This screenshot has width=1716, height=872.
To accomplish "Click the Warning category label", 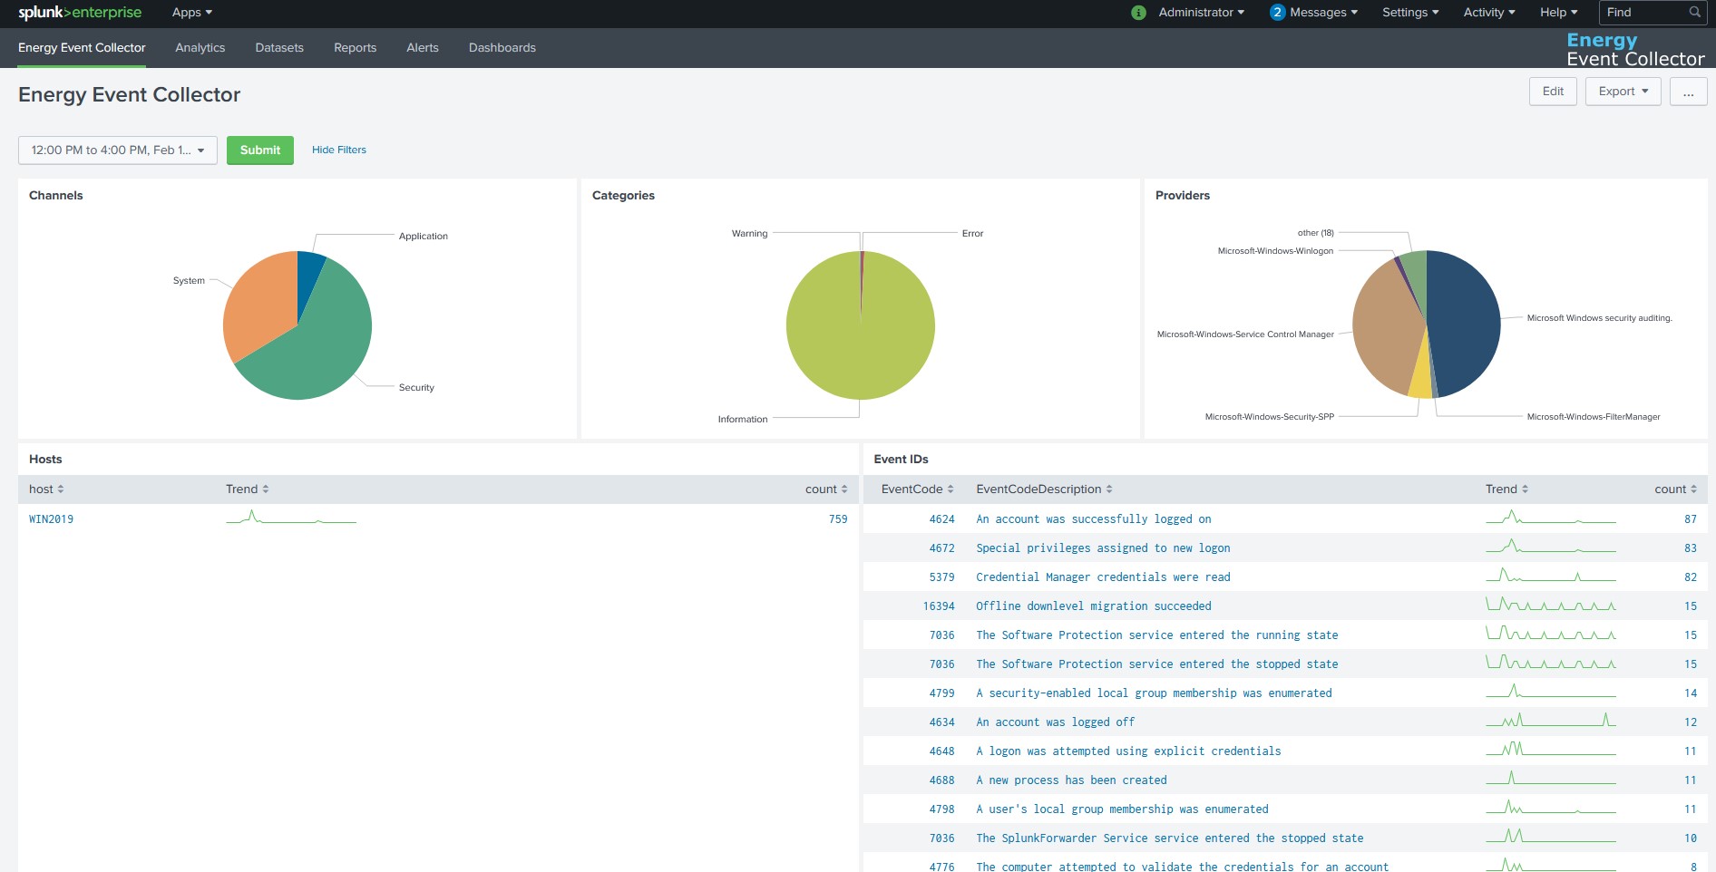I will click(749, 234).
